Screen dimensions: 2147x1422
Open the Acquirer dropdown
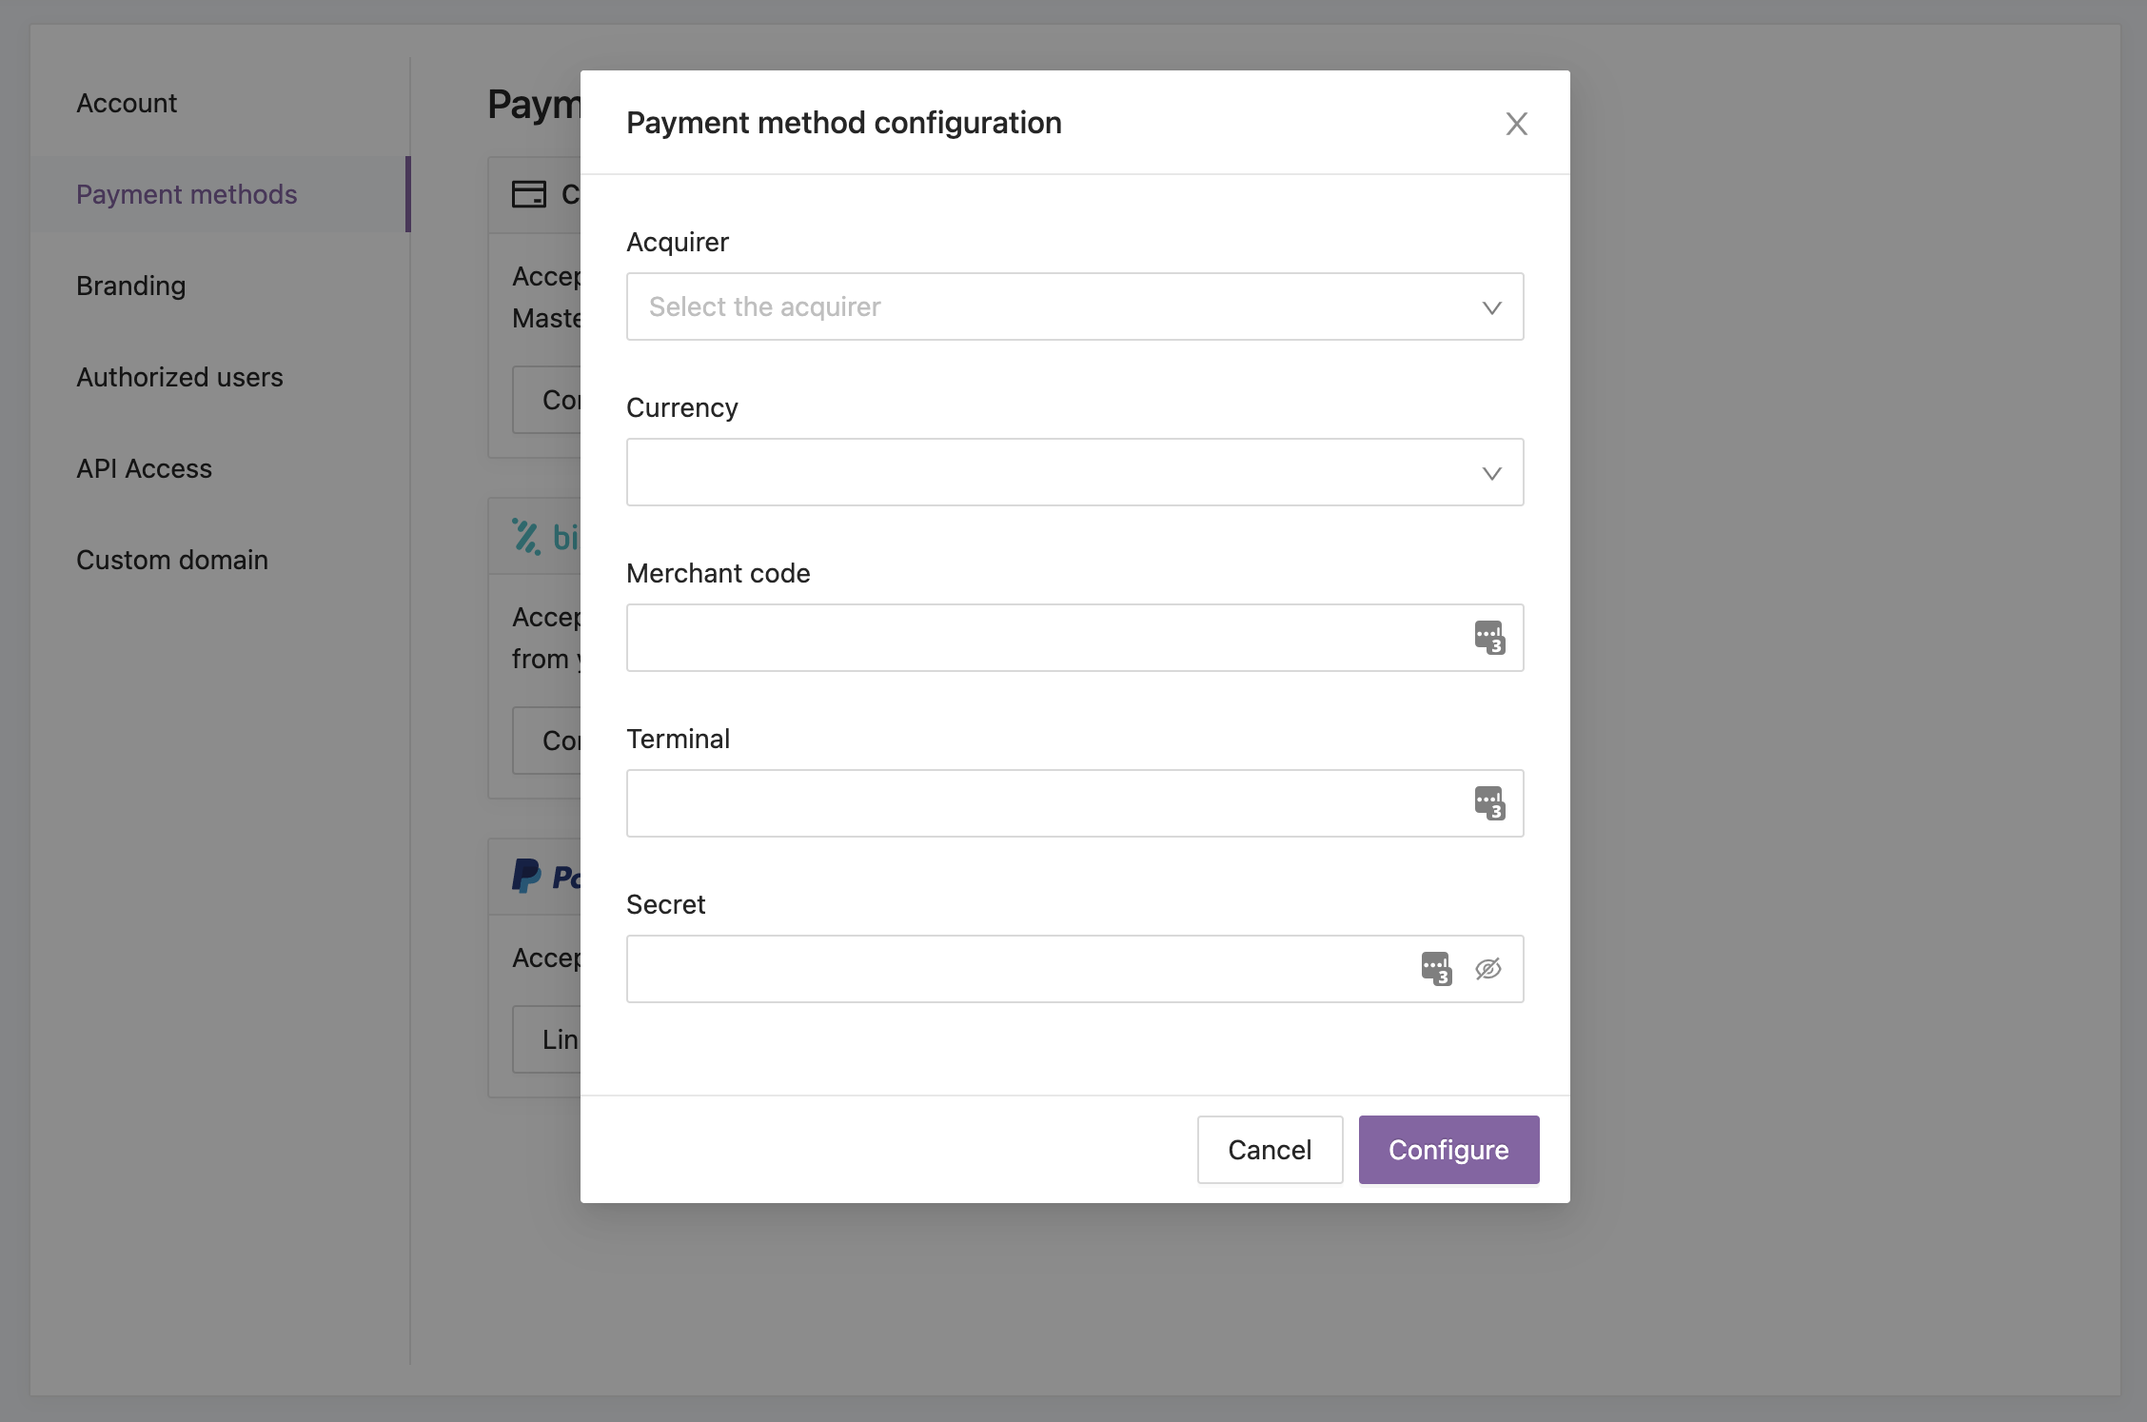pos(1075,306)
